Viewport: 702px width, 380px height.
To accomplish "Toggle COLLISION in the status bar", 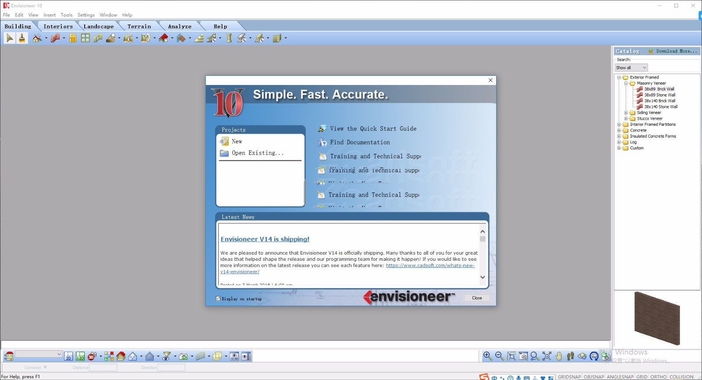I will point(681,377).
